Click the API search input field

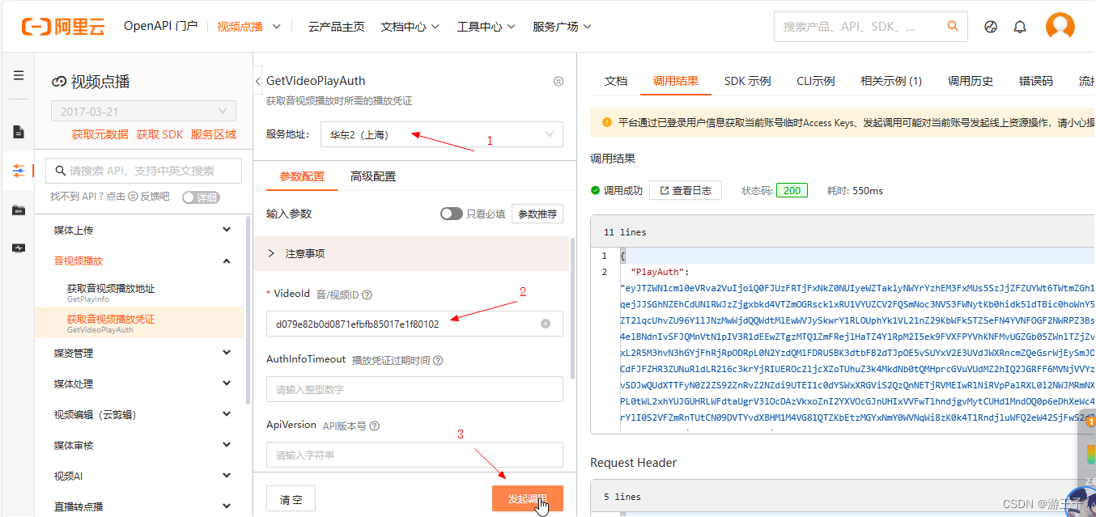143,171
